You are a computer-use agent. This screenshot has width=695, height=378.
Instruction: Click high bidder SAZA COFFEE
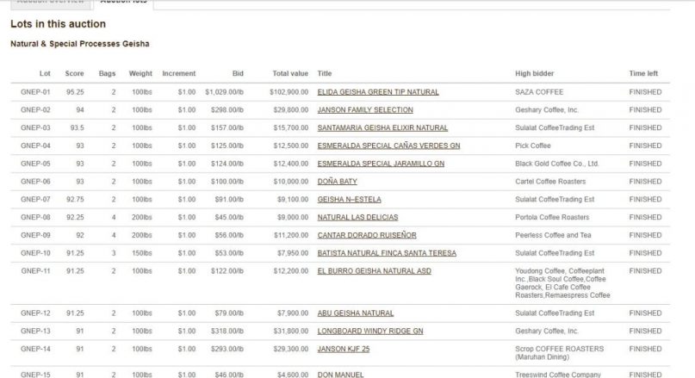pos(539,92)
